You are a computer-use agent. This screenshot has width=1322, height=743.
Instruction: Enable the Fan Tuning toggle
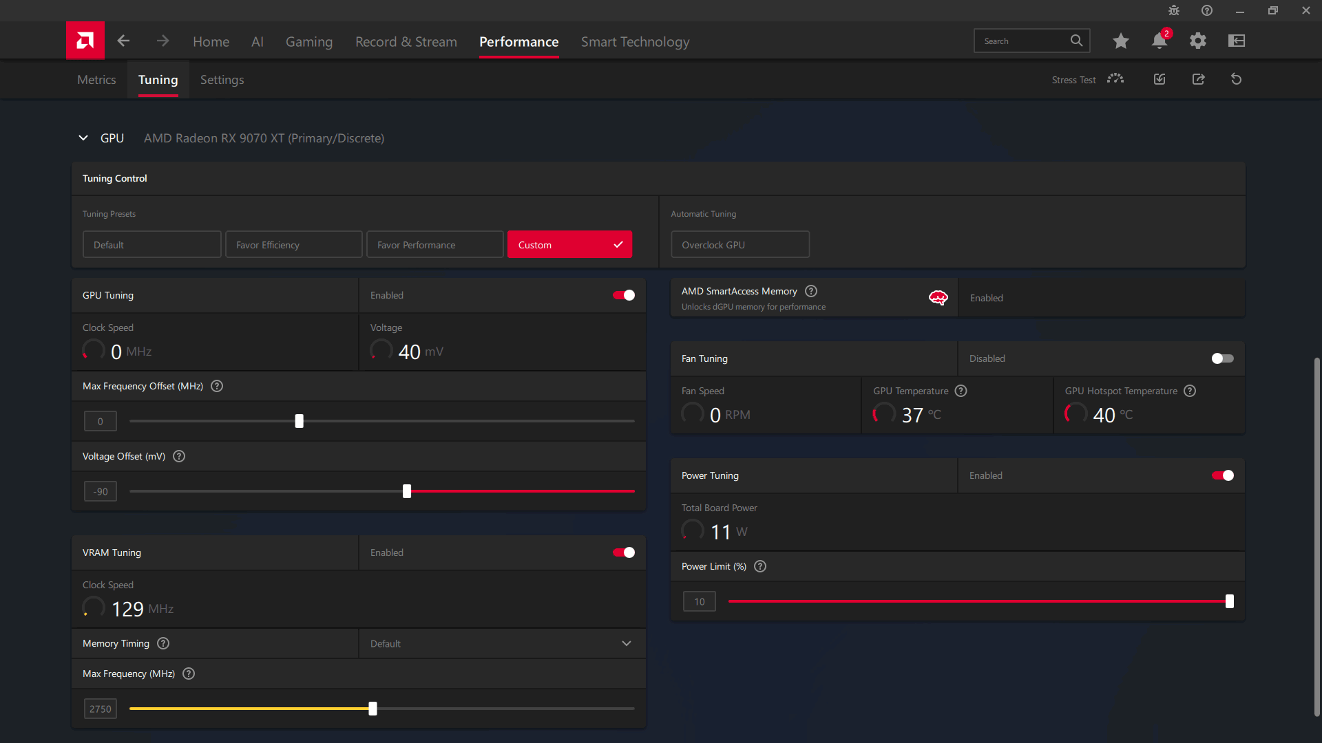click(1222, 358)
